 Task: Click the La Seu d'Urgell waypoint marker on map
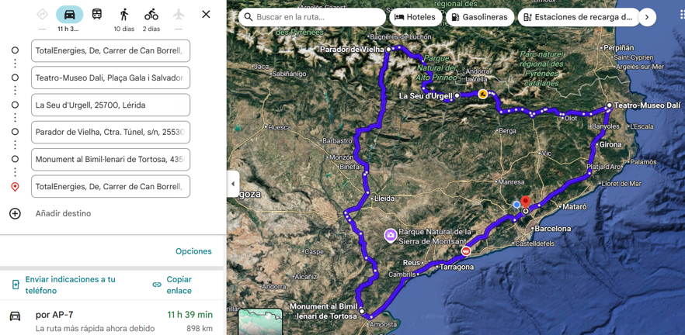(457, 95)
